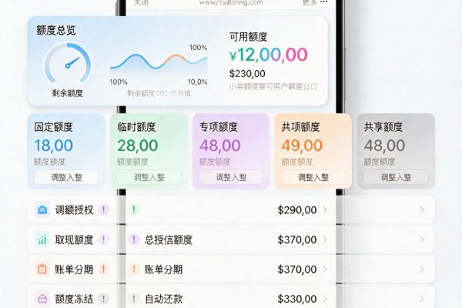462x308 pixels.
Task: Click gray alert badge beside 额度冻结
Action: (103, 299)
